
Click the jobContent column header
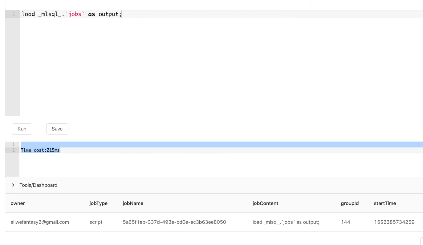click(265, 203)
